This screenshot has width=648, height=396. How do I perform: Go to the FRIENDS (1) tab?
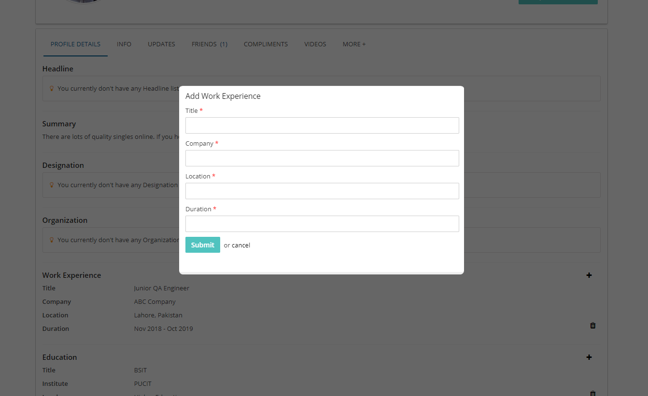click(209, 44)
